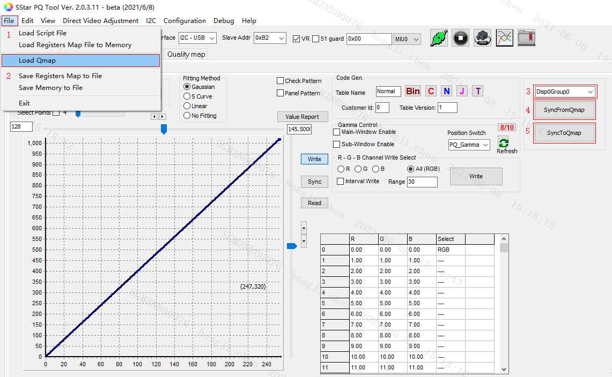The width and height of the screenshot is (612, 377).
Task: Click the bookmarked folder toolbar icon
Action: point(526,38)
